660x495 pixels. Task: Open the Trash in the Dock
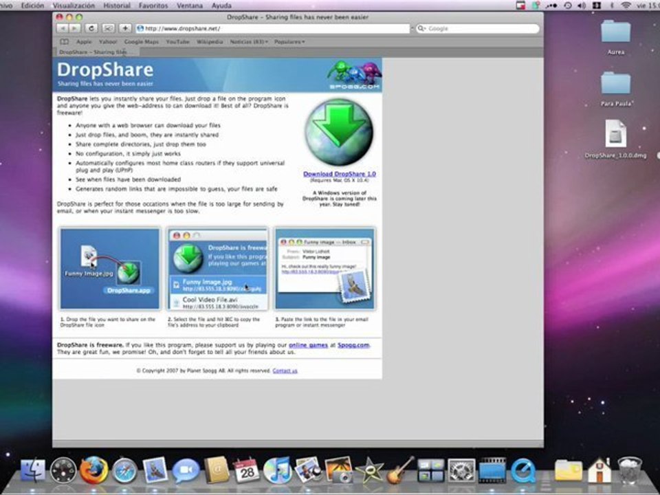pyautogui.click(x=630, y=470)
